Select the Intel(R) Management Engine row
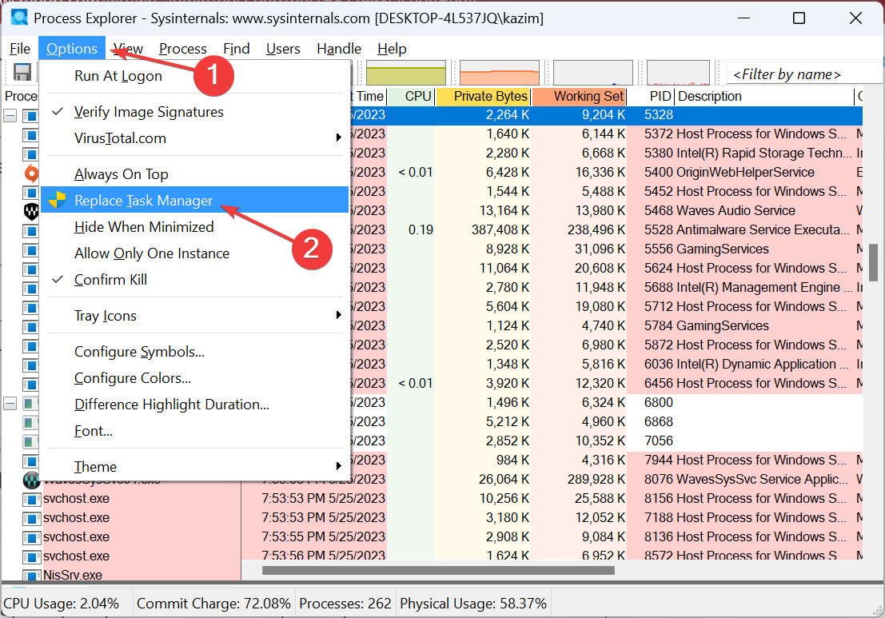This screenshot has height=618, width=885. pos(607,288)
